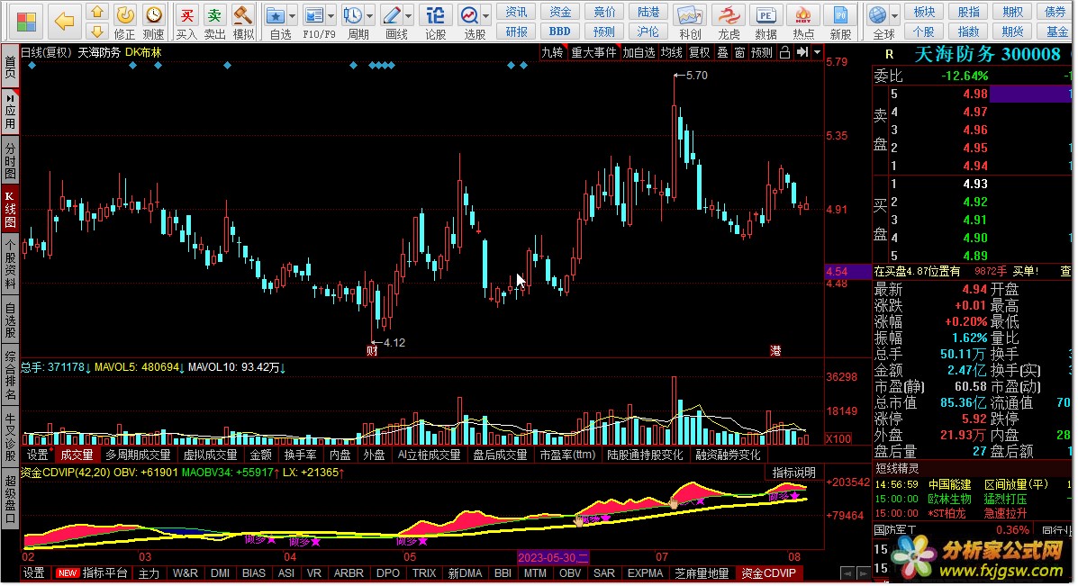Screen dimensions: 1078x586
Task: Open the 指标说明 indicator description
Action: [793, 473]
